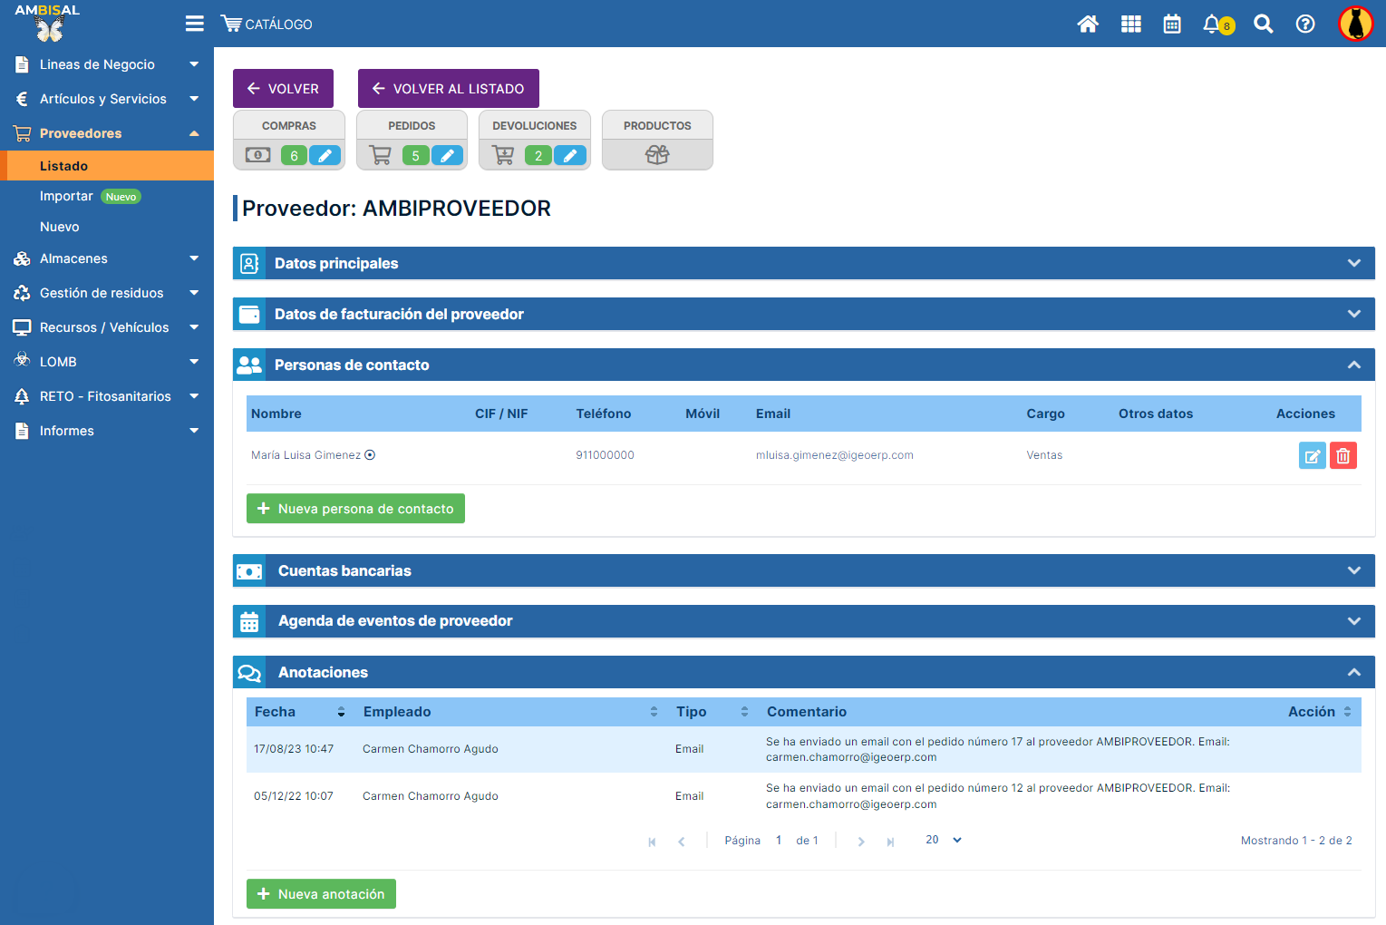Click the Compras edit pencil button
Viewport: 1386px width, 925px height.
[325, 156]
